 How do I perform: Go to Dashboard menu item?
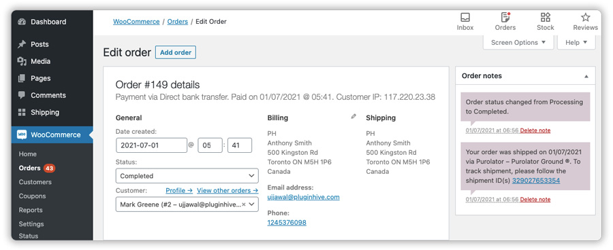click(x=48, y=22)
